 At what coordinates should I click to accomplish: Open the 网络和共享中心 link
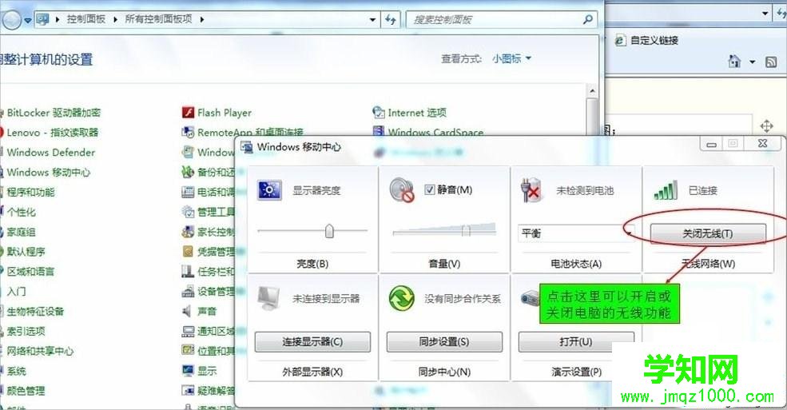coord(40,351)
